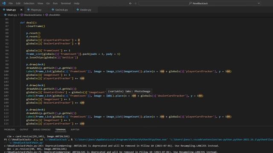This screenshot has width=273, height=153.
Task: Go back with the left arrow icon
Action: [x=131, y=3]
